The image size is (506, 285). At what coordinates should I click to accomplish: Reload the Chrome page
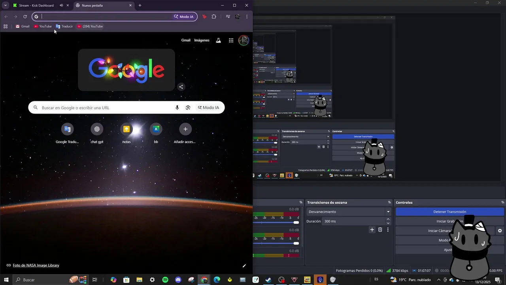point(25,17)
